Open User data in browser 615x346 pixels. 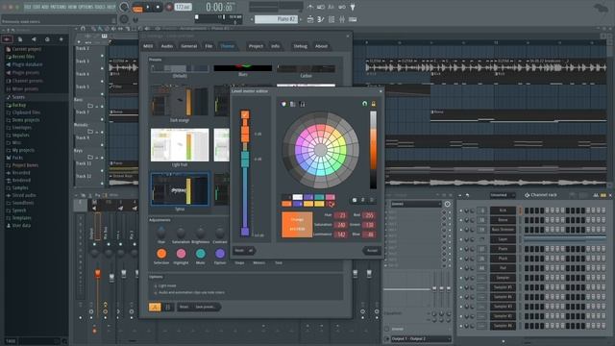pyautogui.click(x=21, y=225)
